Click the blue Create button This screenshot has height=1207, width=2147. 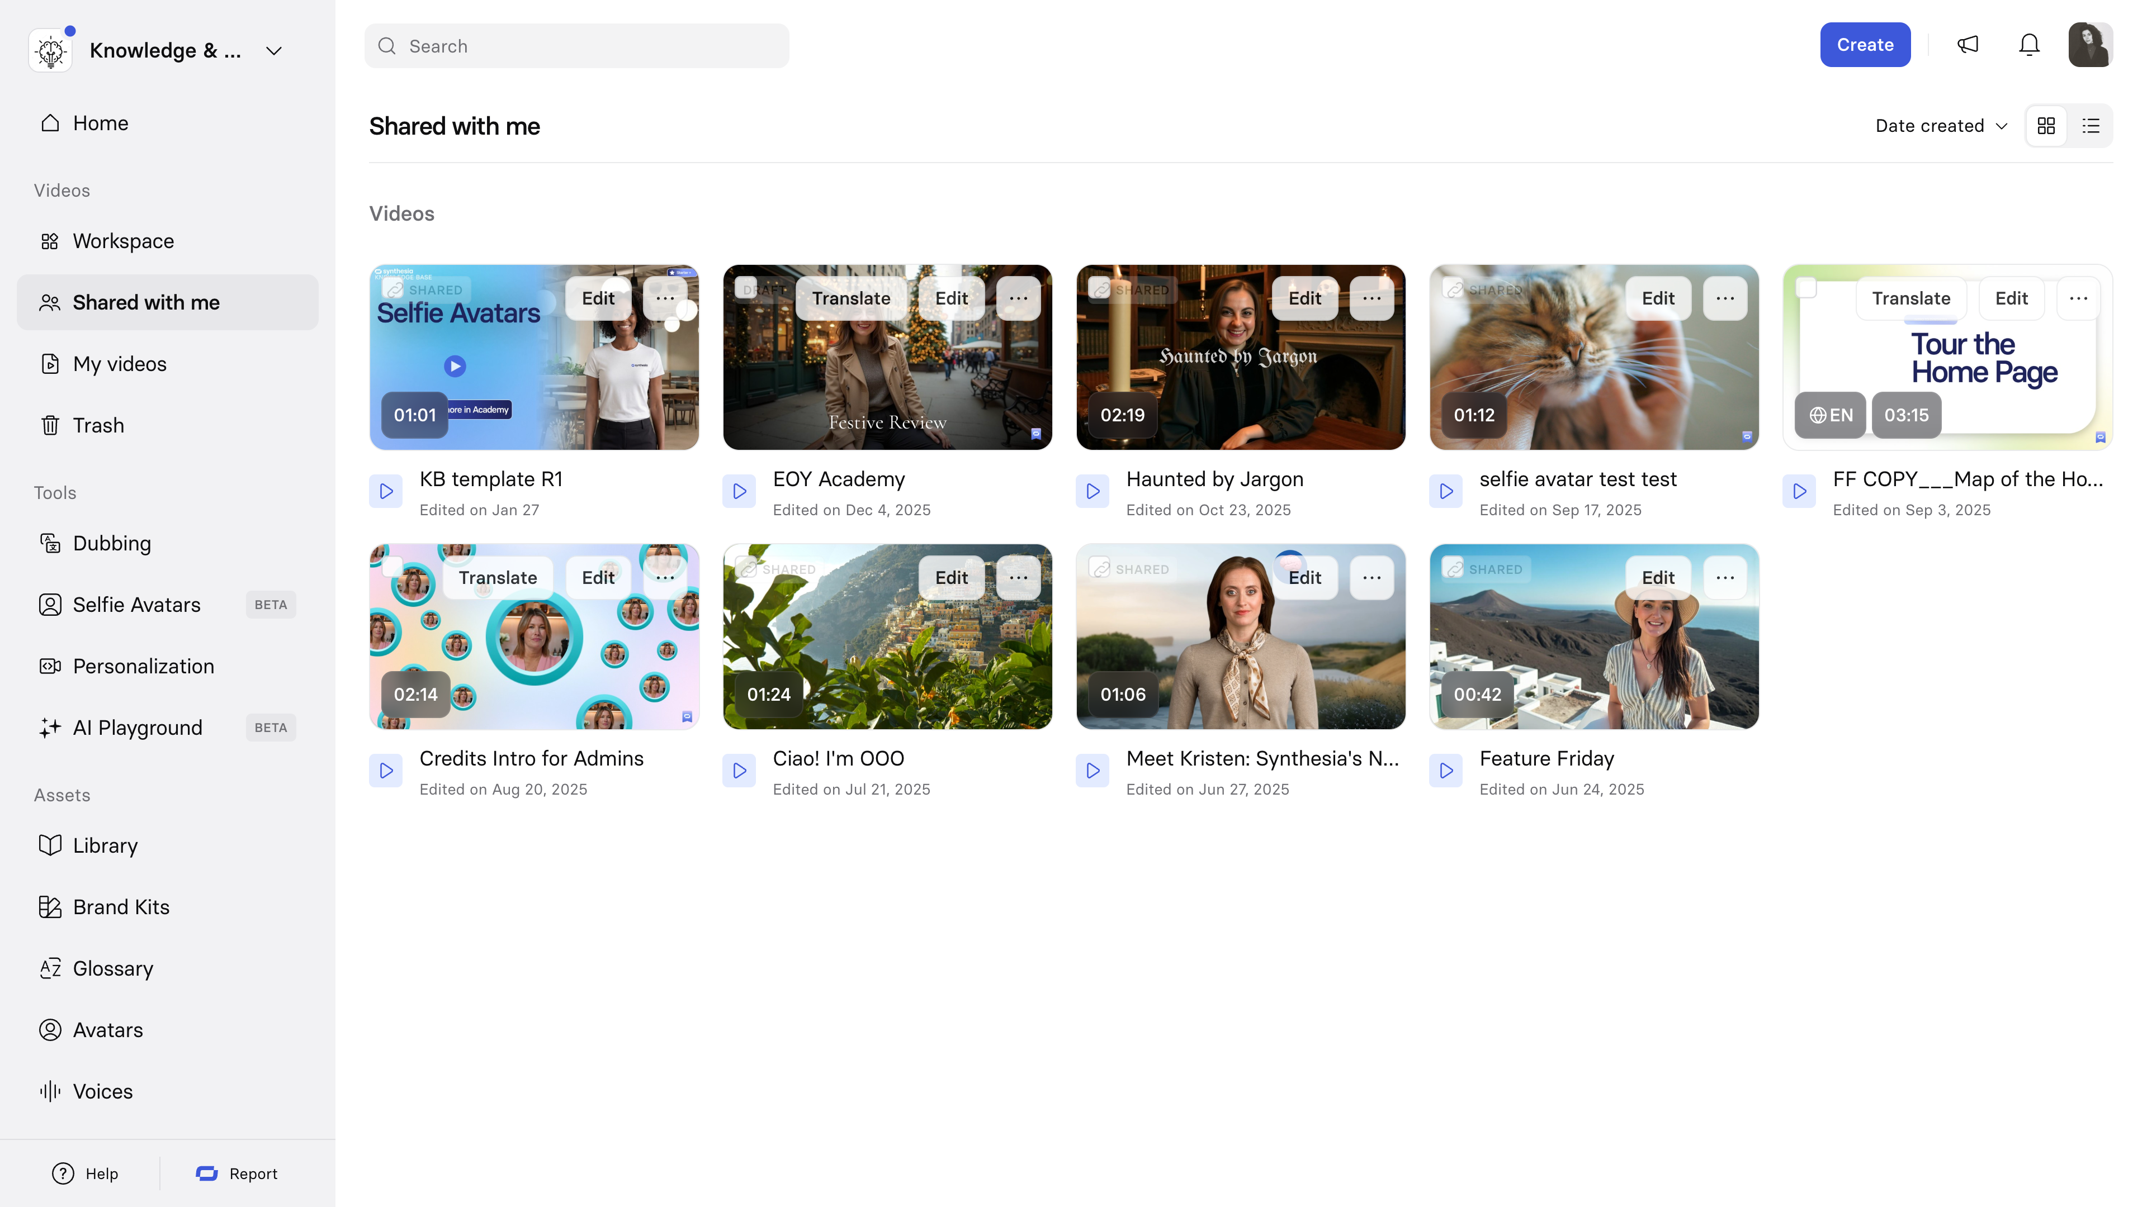[x=1865, y=45]
